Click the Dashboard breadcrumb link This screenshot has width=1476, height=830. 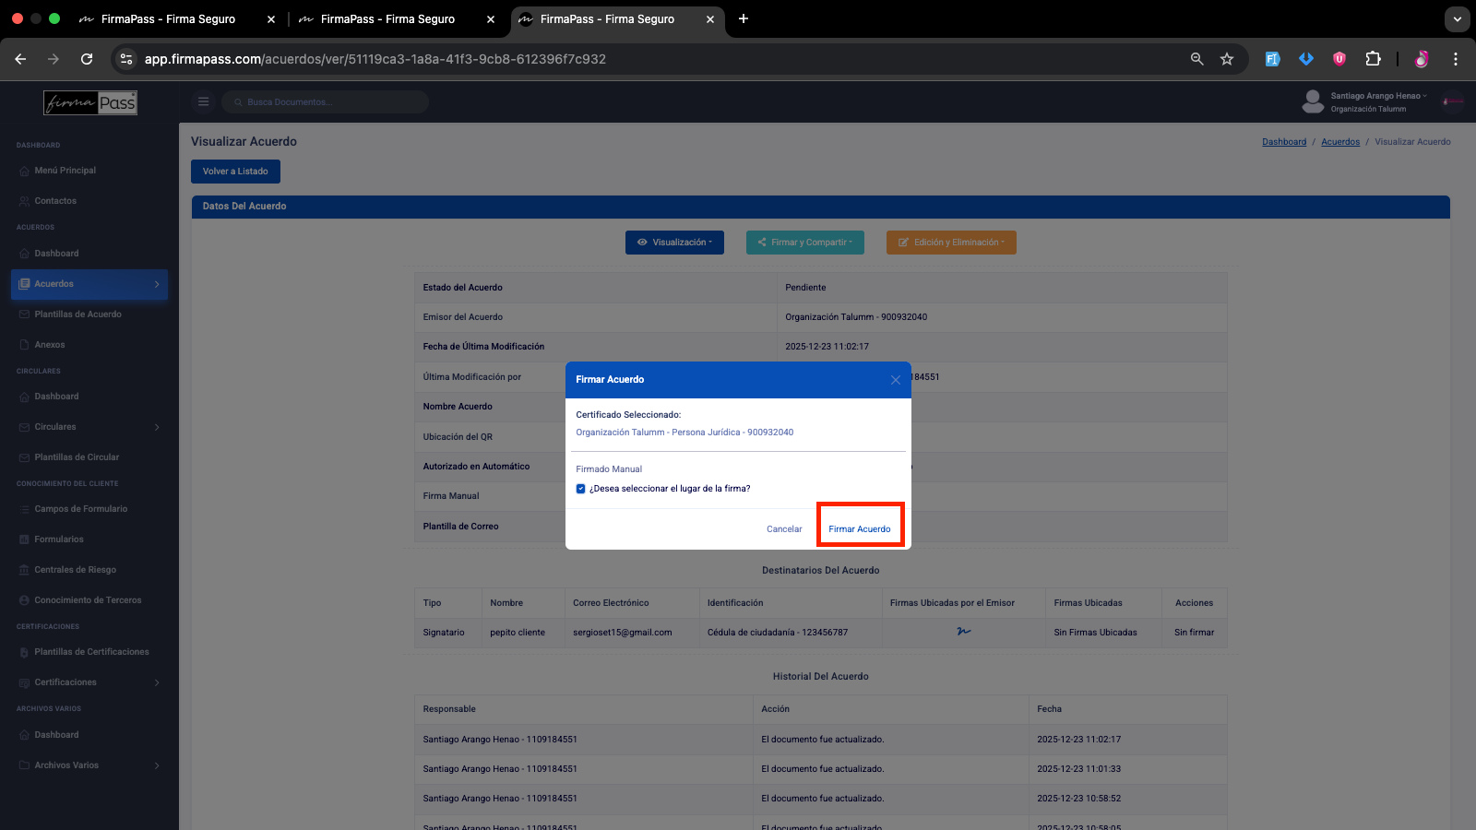(x=1284, y=142)
